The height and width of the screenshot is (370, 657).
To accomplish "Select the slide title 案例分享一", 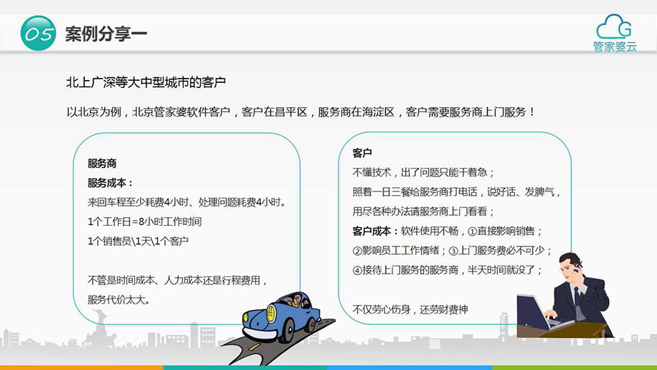I will pos(106,34).
